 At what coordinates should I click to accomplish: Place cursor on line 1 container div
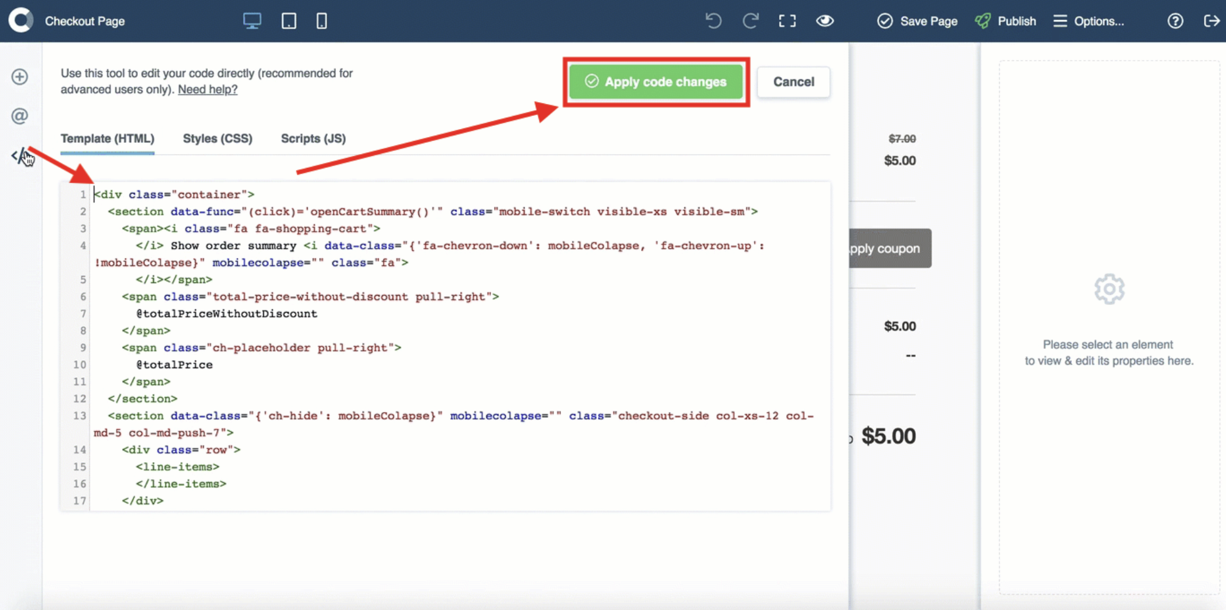pyautogui.click(x=174, y=194)
